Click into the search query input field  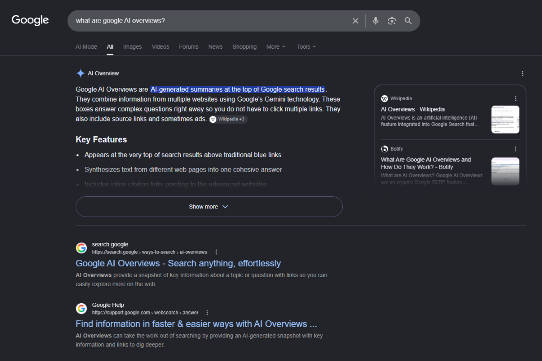click(x=210, y=21)
